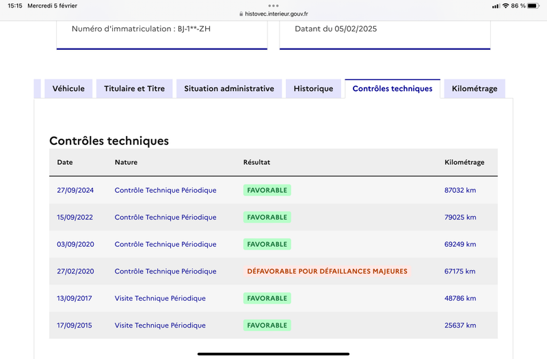Tap the padlock icon beside the URL

click(x=241, y=14)
